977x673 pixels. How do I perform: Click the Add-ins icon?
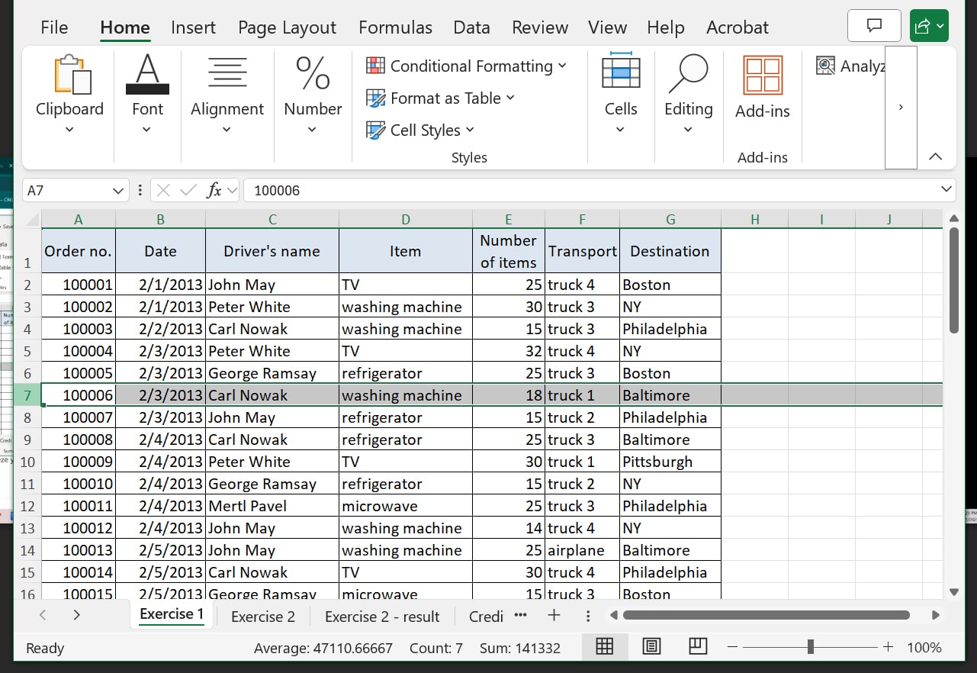762,75
